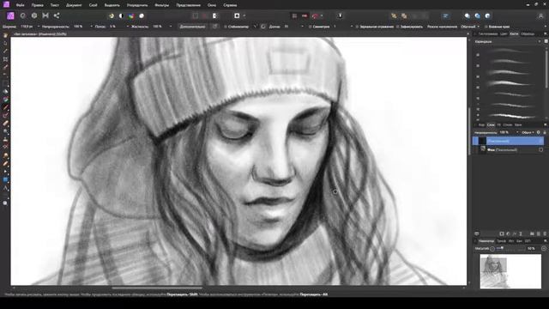The image size is (549, 309).
Task: Click the Navigator preview thumbnail
Action: (x=510, y=271)
